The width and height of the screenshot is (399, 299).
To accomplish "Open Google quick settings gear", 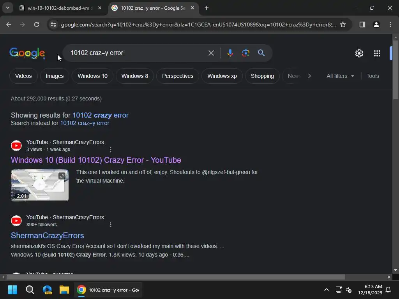I will pos(359,53).
